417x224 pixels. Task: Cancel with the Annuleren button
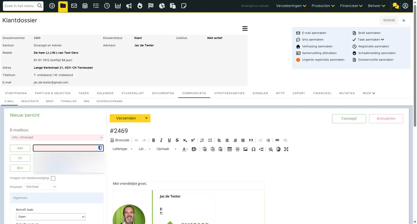386,119
